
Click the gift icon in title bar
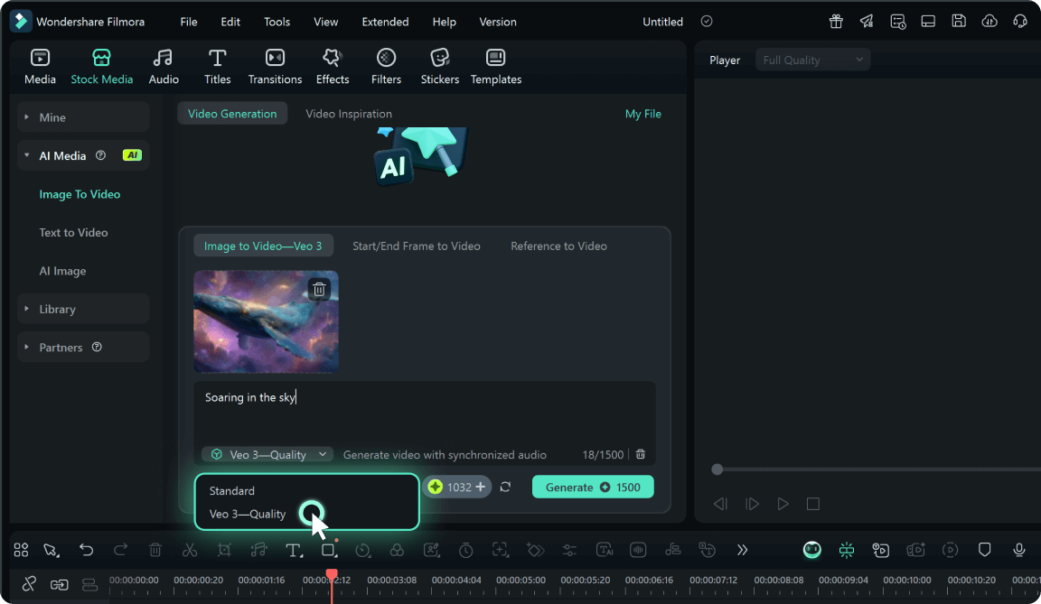coord(836,21)
